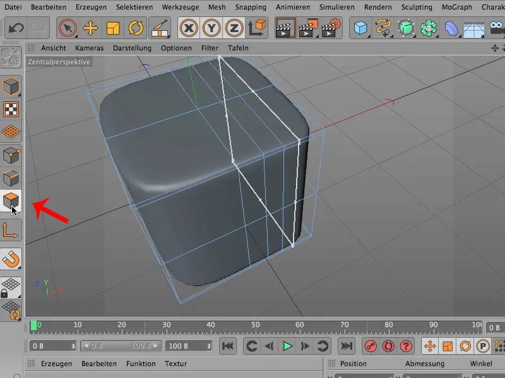Render the active view clapperboard icon
Viewport: 505px width, 378px height.
pos(285,28)
